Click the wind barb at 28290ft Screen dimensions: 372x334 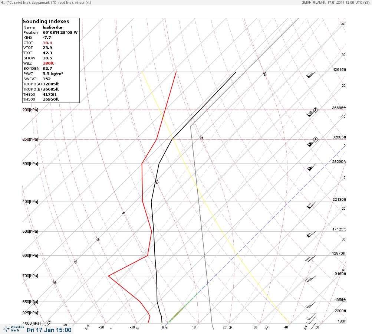point(311,167)
